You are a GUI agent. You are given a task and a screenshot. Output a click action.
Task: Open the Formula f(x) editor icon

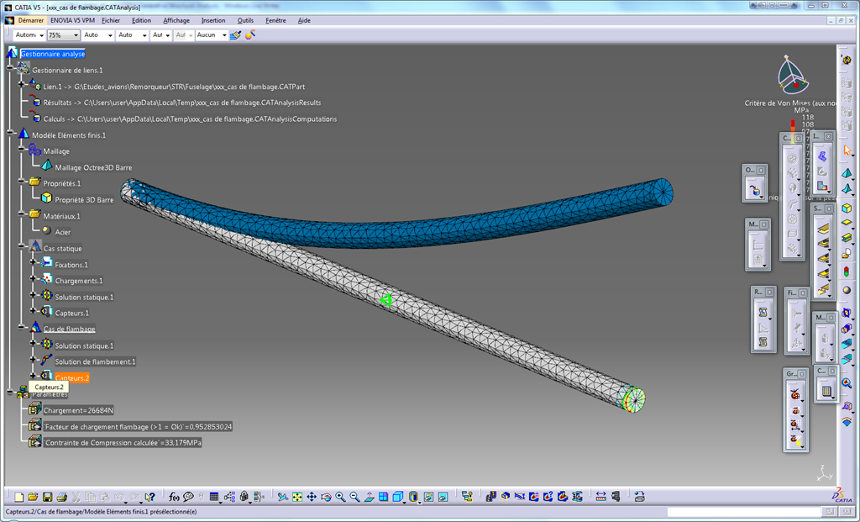click(174, 497)
